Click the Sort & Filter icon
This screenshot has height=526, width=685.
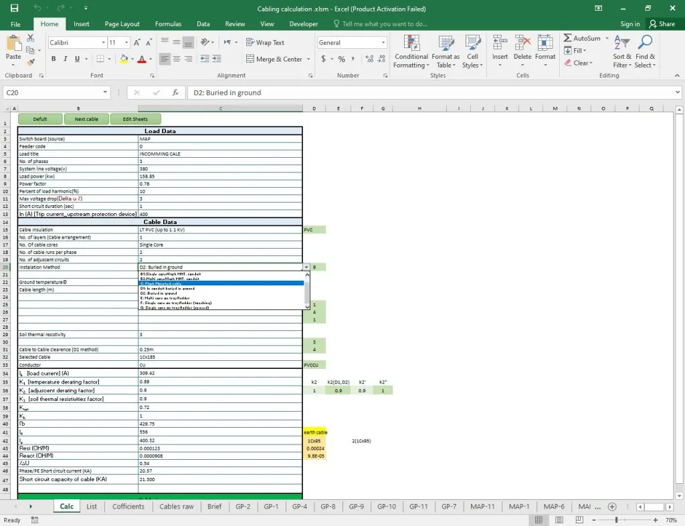[622, 51]
